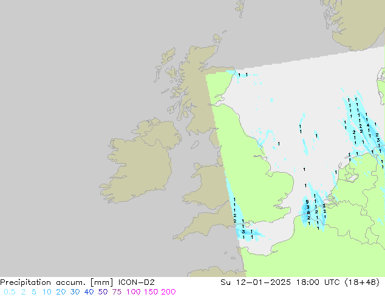Click the 'Precipitation accum. [mm] ICON-D2' title

point(77,282)
